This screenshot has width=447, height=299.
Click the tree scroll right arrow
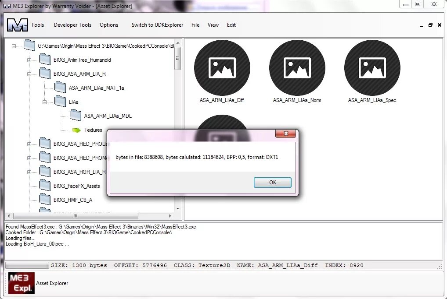170,216
